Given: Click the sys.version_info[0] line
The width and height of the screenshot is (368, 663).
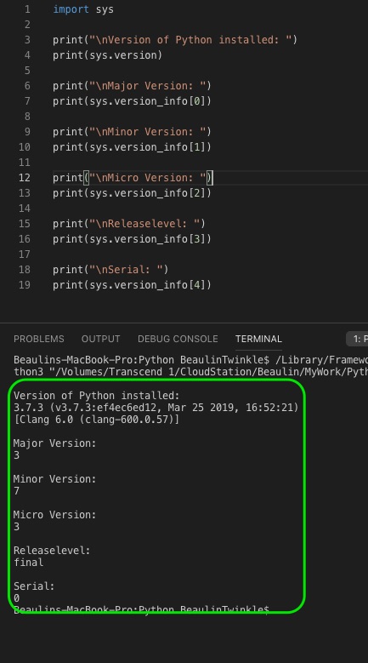Looking at the screenshot, I should (x=132, y=101).
